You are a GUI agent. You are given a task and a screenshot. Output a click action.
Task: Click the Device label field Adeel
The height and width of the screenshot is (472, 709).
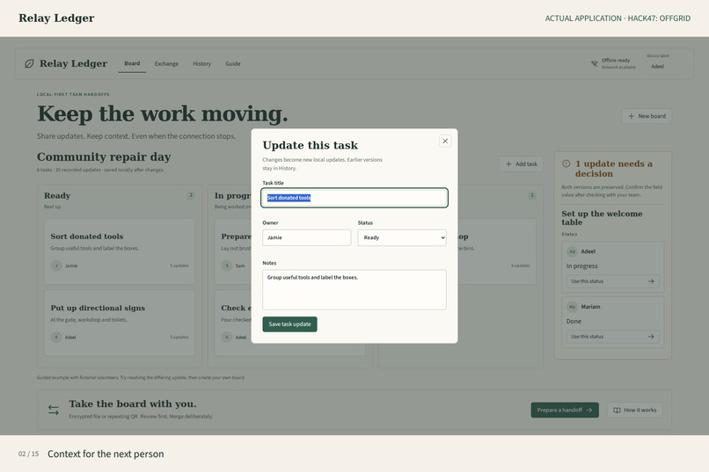coord(665,67)
